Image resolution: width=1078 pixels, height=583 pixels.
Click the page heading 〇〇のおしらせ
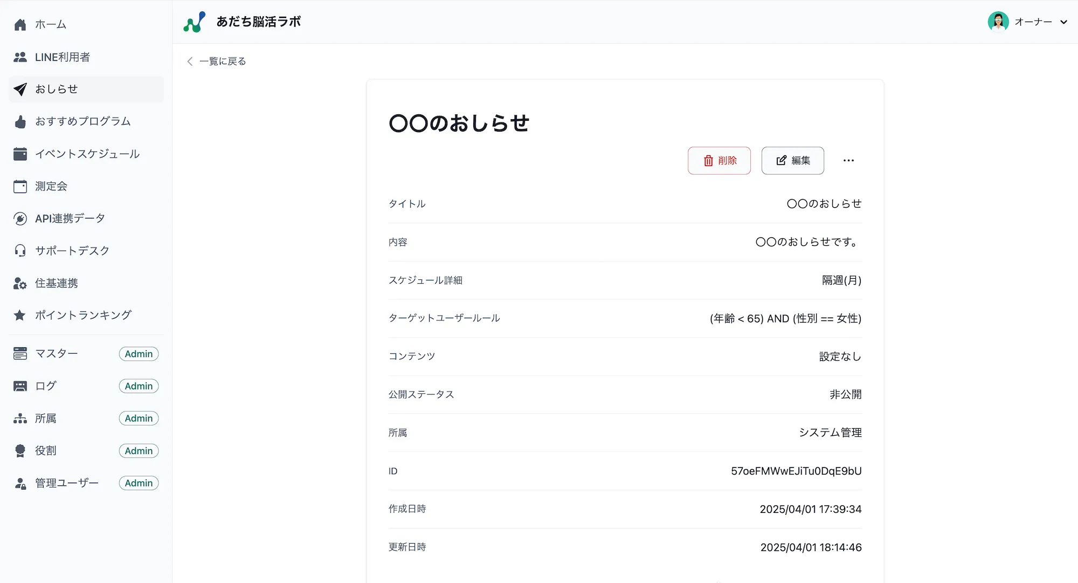point(459,124)
